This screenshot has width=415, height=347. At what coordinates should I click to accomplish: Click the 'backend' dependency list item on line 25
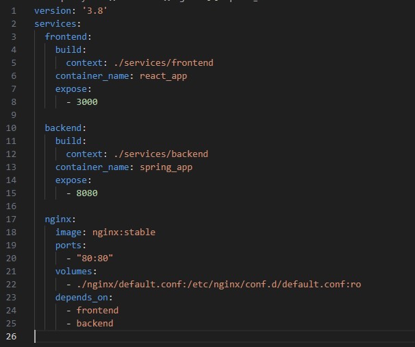coord(95,323)
